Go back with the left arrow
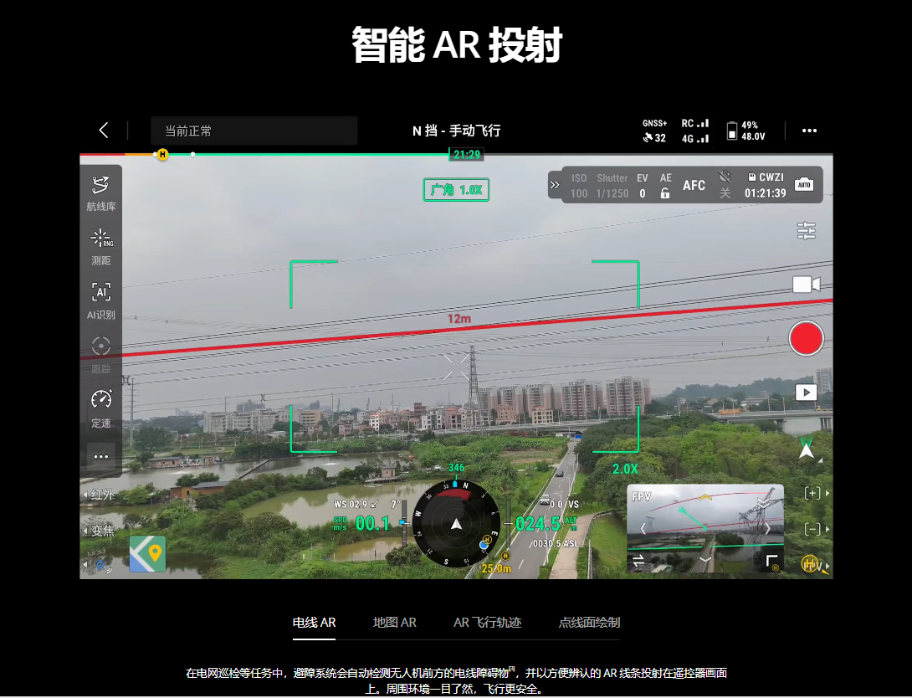Screen dimensions: 912x698 coord(104,131)
